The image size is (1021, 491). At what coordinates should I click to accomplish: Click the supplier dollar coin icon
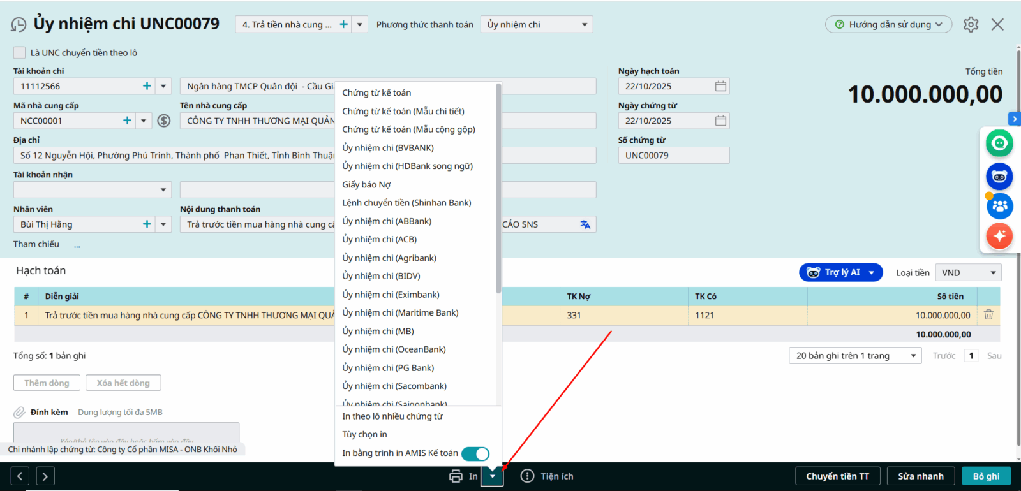point(164,121)
